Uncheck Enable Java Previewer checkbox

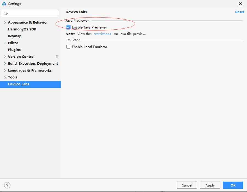pyautogui.click(x=68, y=27)
